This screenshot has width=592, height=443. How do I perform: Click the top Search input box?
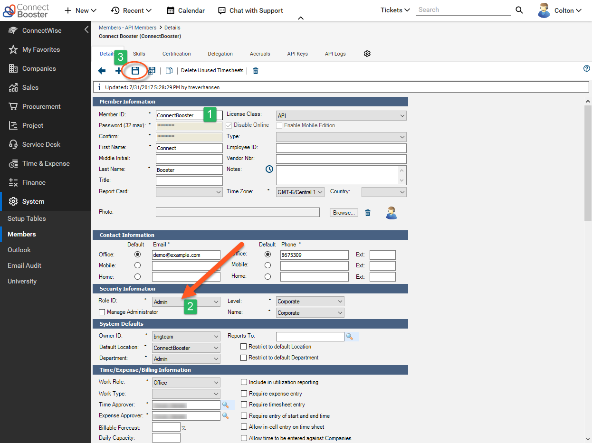463,10
